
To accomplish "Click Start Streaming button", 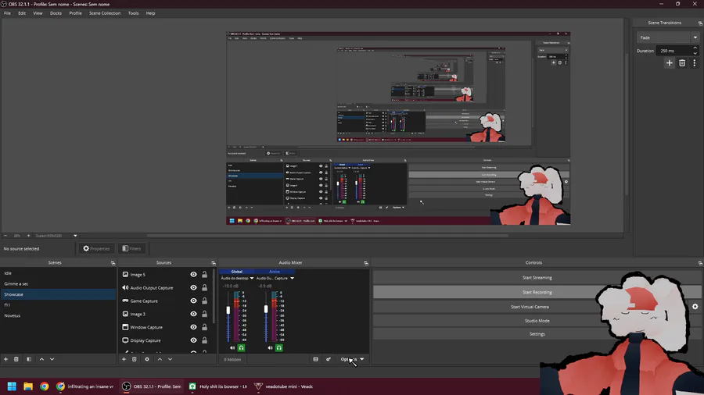I will pyautogui.click(x=537, y=278).
